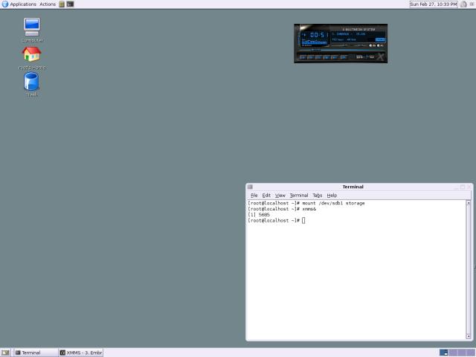Select the Computer desktop icon
This screenshot has height=357, width=476.
point(32,30)
